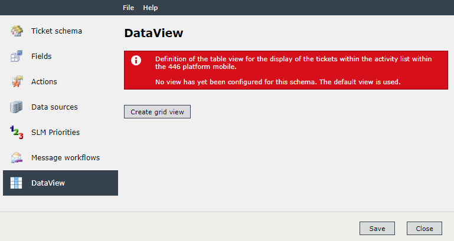Click the Data sources database icon
The image size is (454, 241).
coord(16,107)
